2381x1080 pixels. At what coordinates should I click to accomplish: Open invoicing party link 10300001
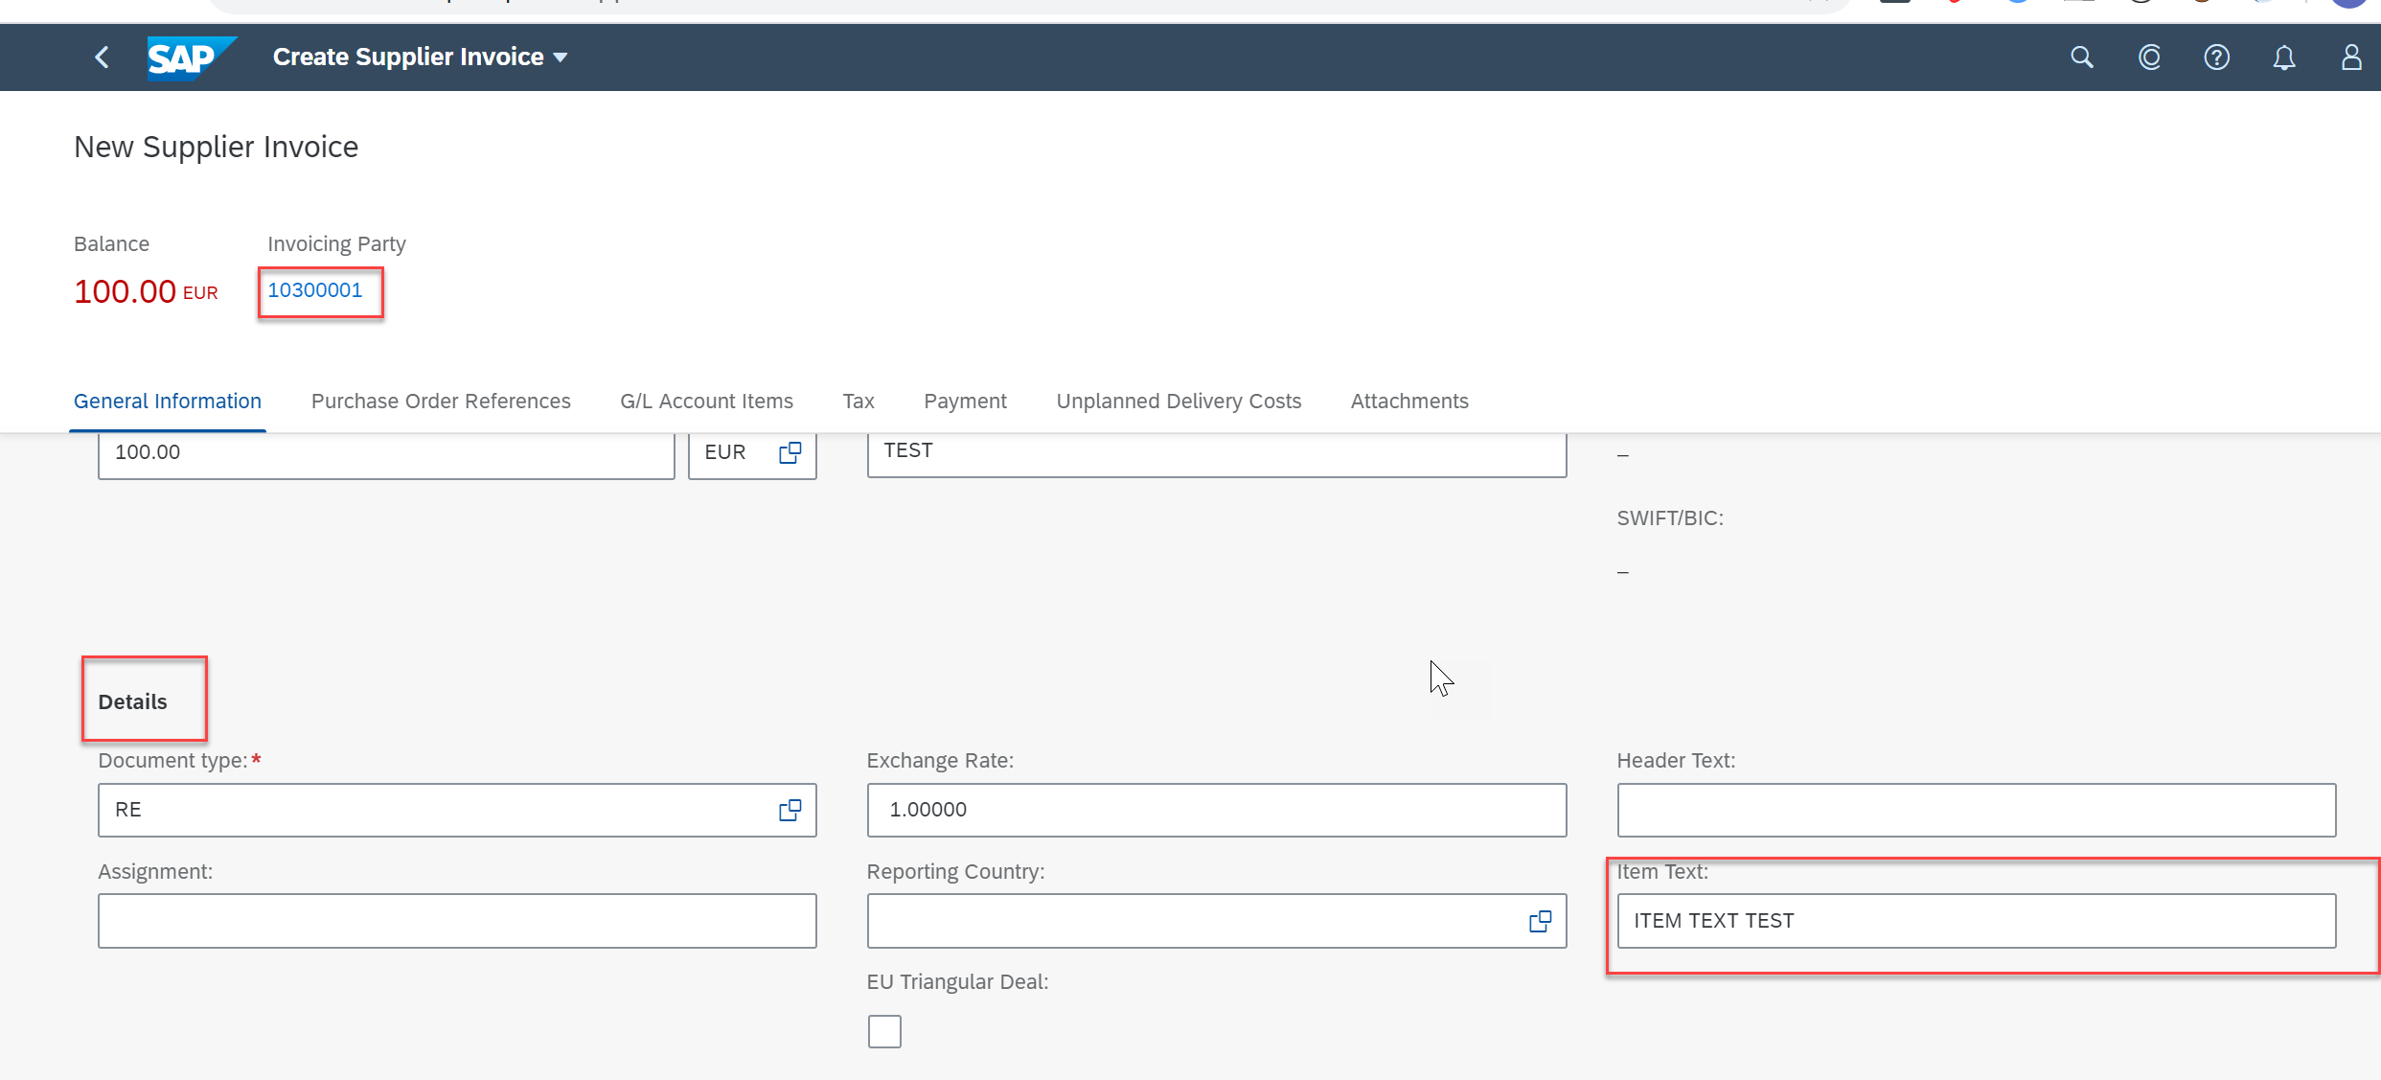[315, 290]
